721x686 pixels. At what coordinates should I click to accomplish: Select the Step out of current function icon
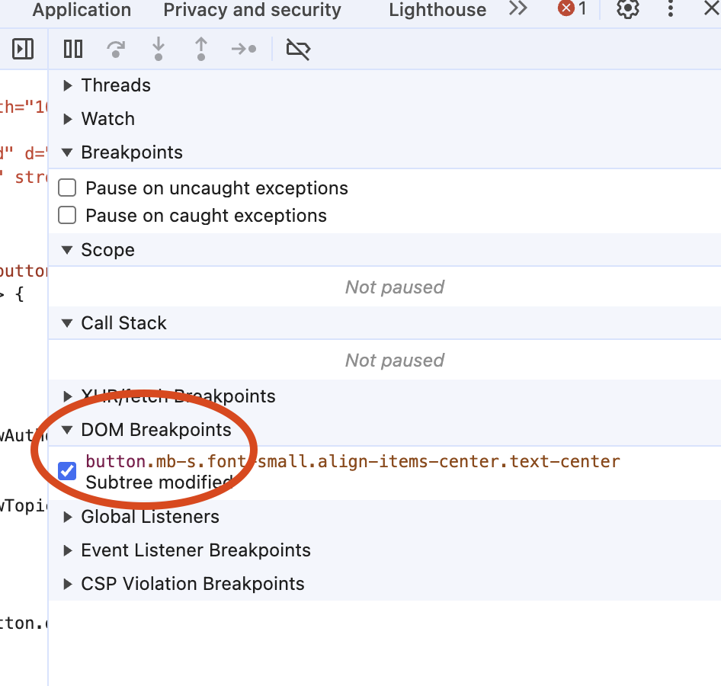pos(201,48)
